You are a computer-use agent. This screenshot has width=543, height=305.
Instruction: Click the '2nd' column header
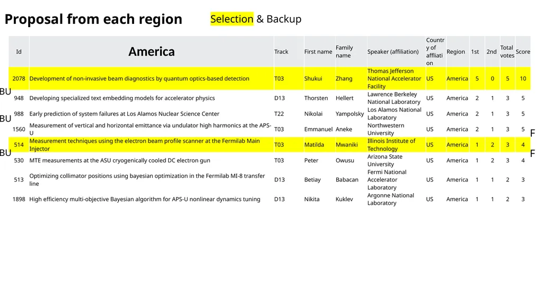click(492, 51)
